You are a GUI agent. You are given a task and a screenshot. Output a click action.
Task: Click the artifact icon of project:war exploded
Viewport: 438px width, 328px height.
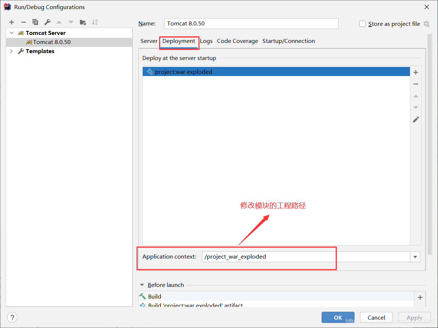pos(150,72)
